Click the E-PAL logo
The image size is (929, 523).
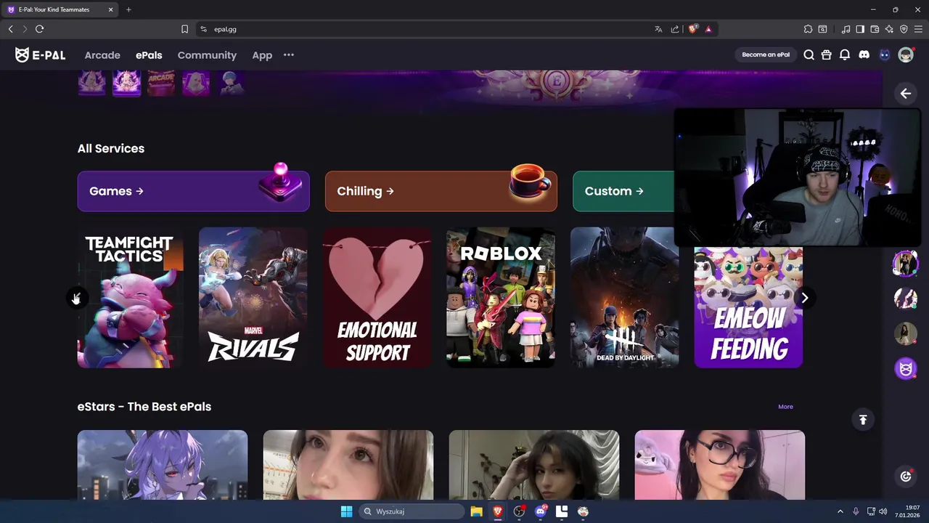click(41, 55)
